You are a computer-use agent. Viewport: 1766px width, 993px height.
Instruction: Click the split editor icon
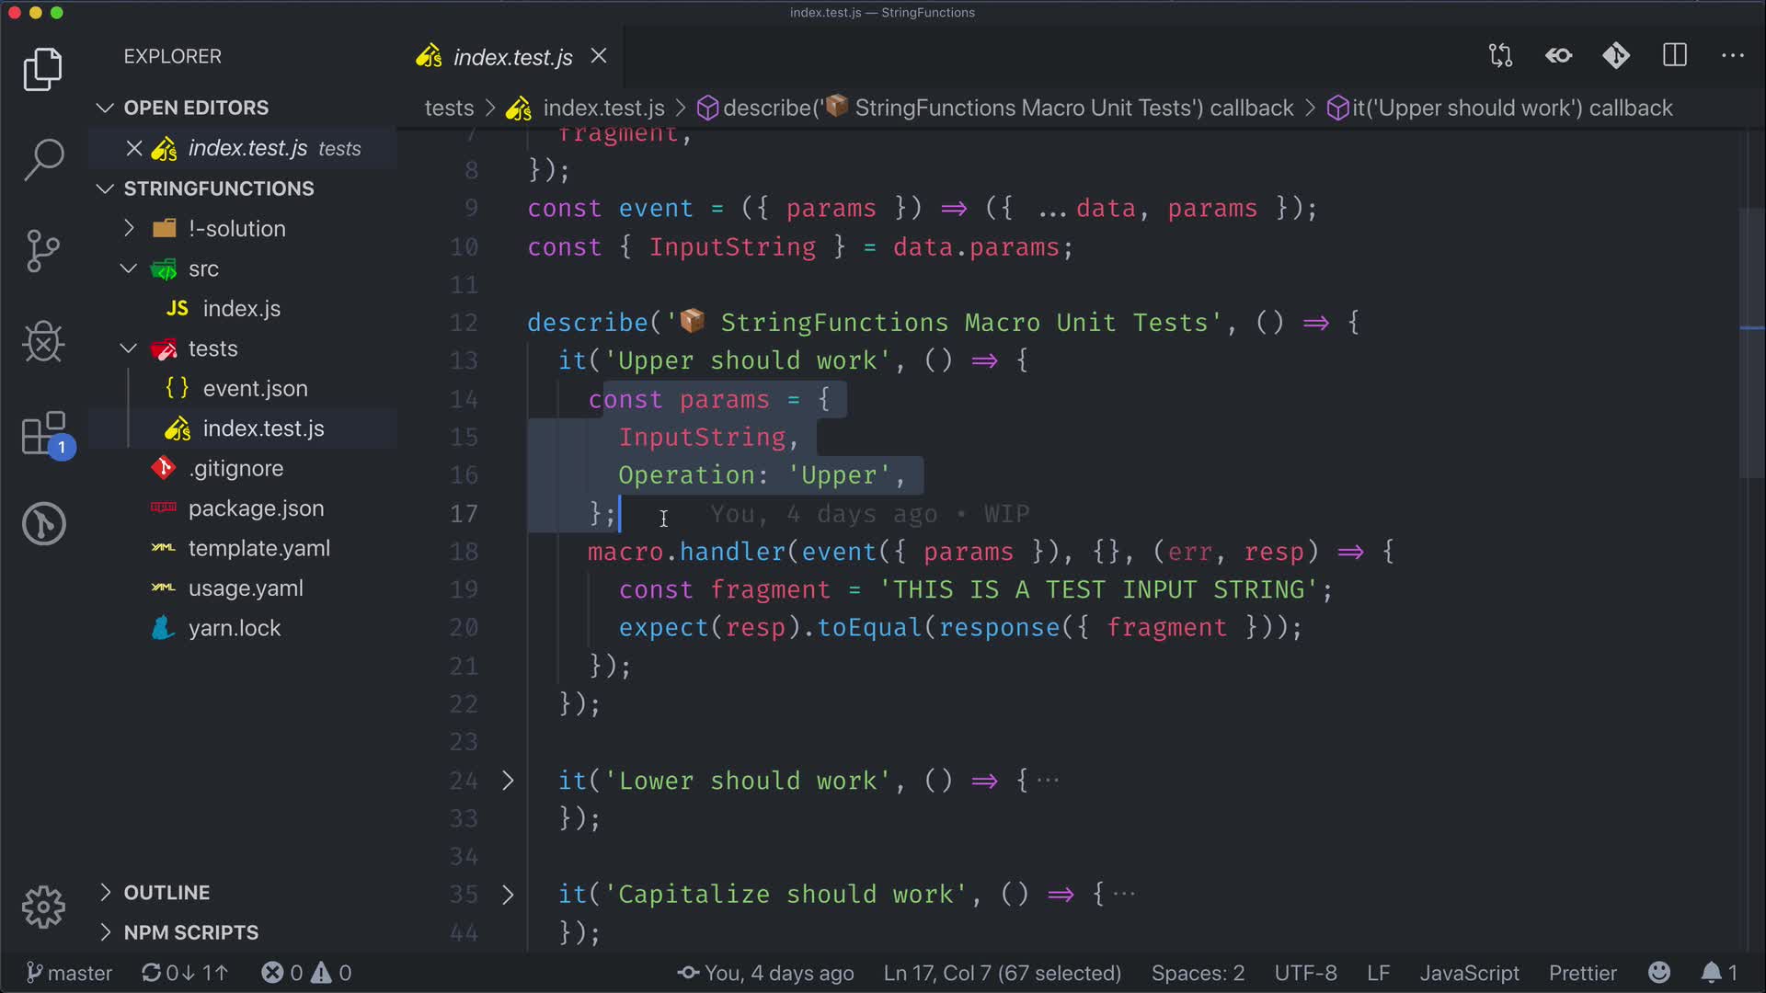[x=1675, y=56]
